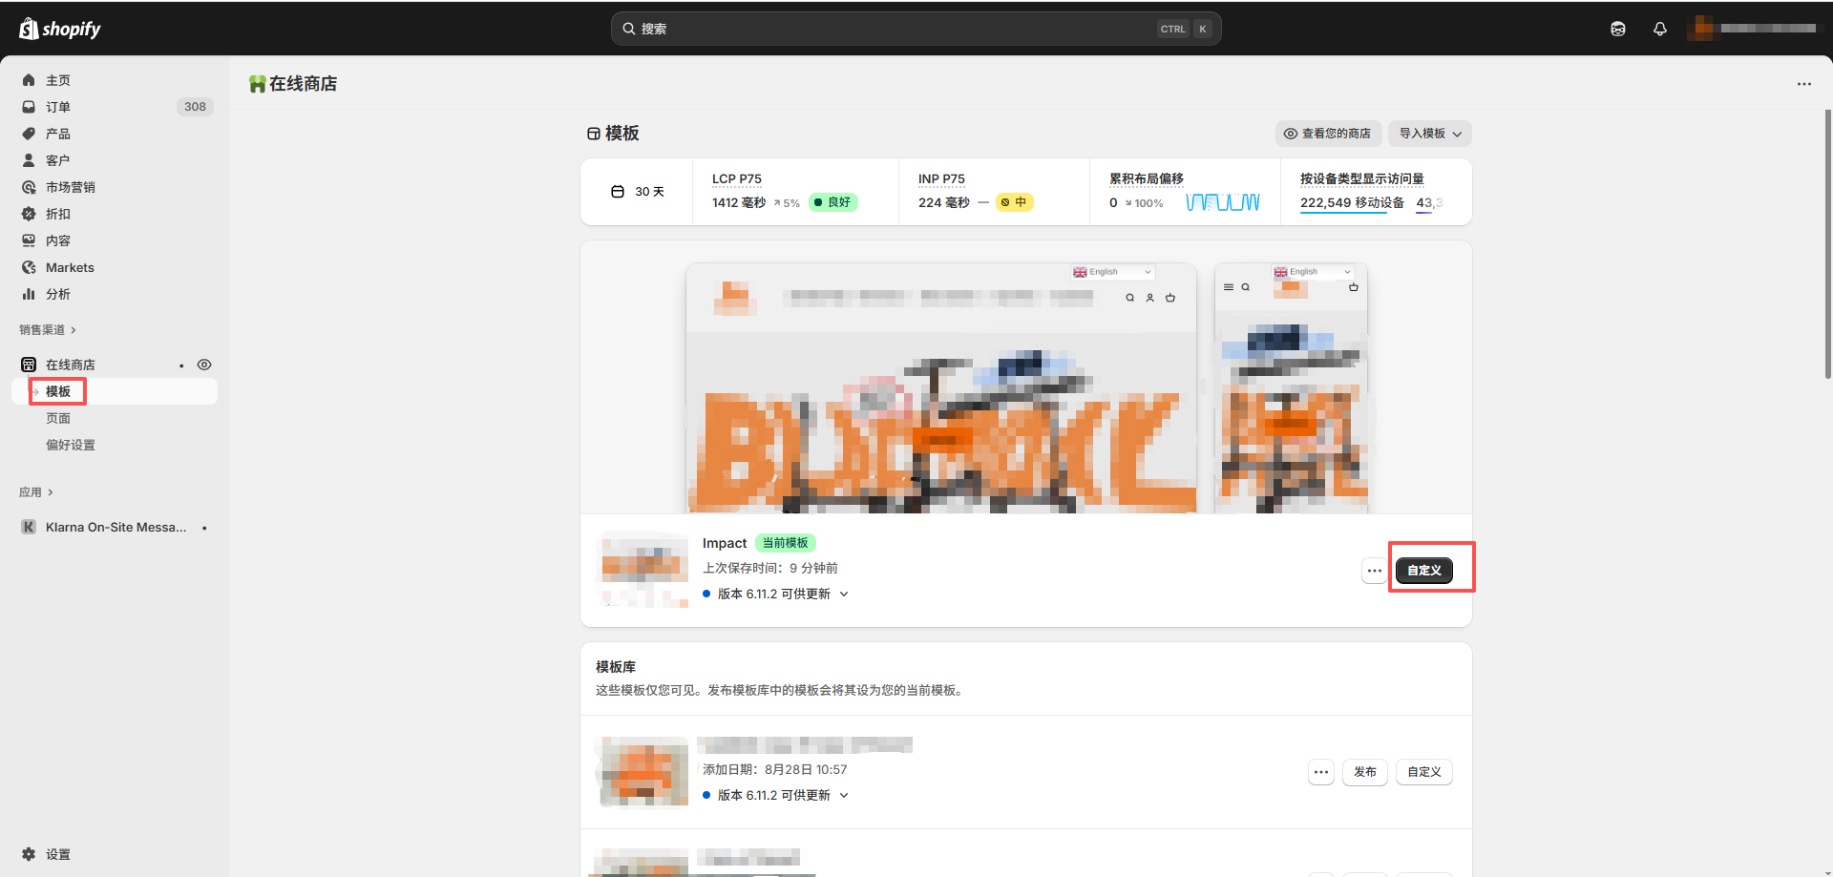Open the page's three-dot menu beside 在线商店 title

1803,84
